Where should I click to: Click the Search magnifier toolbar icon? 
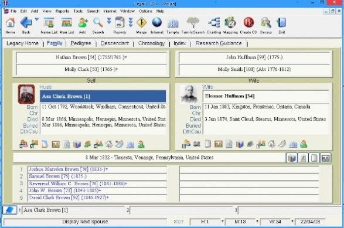(98, 22)
